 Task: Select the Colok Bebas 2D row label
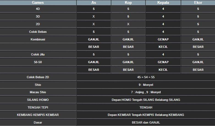(x=38, y=77)
